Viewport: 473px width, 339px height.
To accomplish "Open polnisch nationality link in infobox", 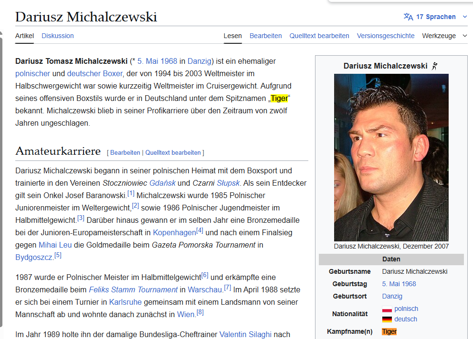I will (406, 309).
